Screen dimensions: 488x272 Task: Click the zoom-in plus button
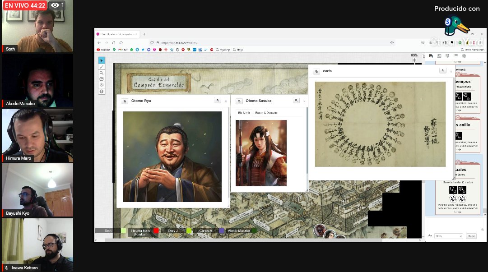coord(414,60)
